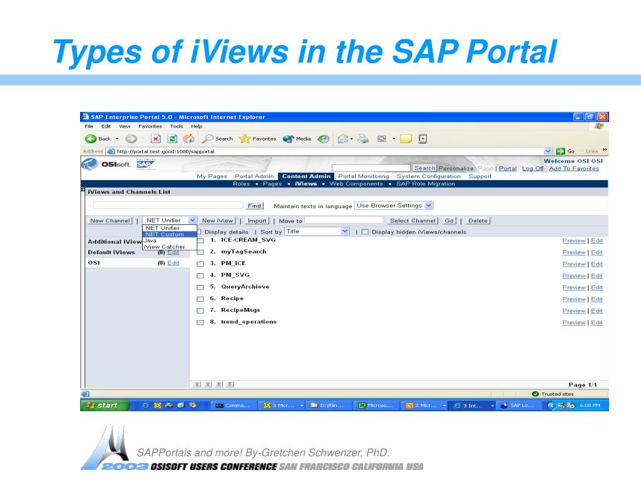Check the box for PM_SVG
The height and width of the screenshot is (480, 641).
pyautogui.click(x=200, y=276)
